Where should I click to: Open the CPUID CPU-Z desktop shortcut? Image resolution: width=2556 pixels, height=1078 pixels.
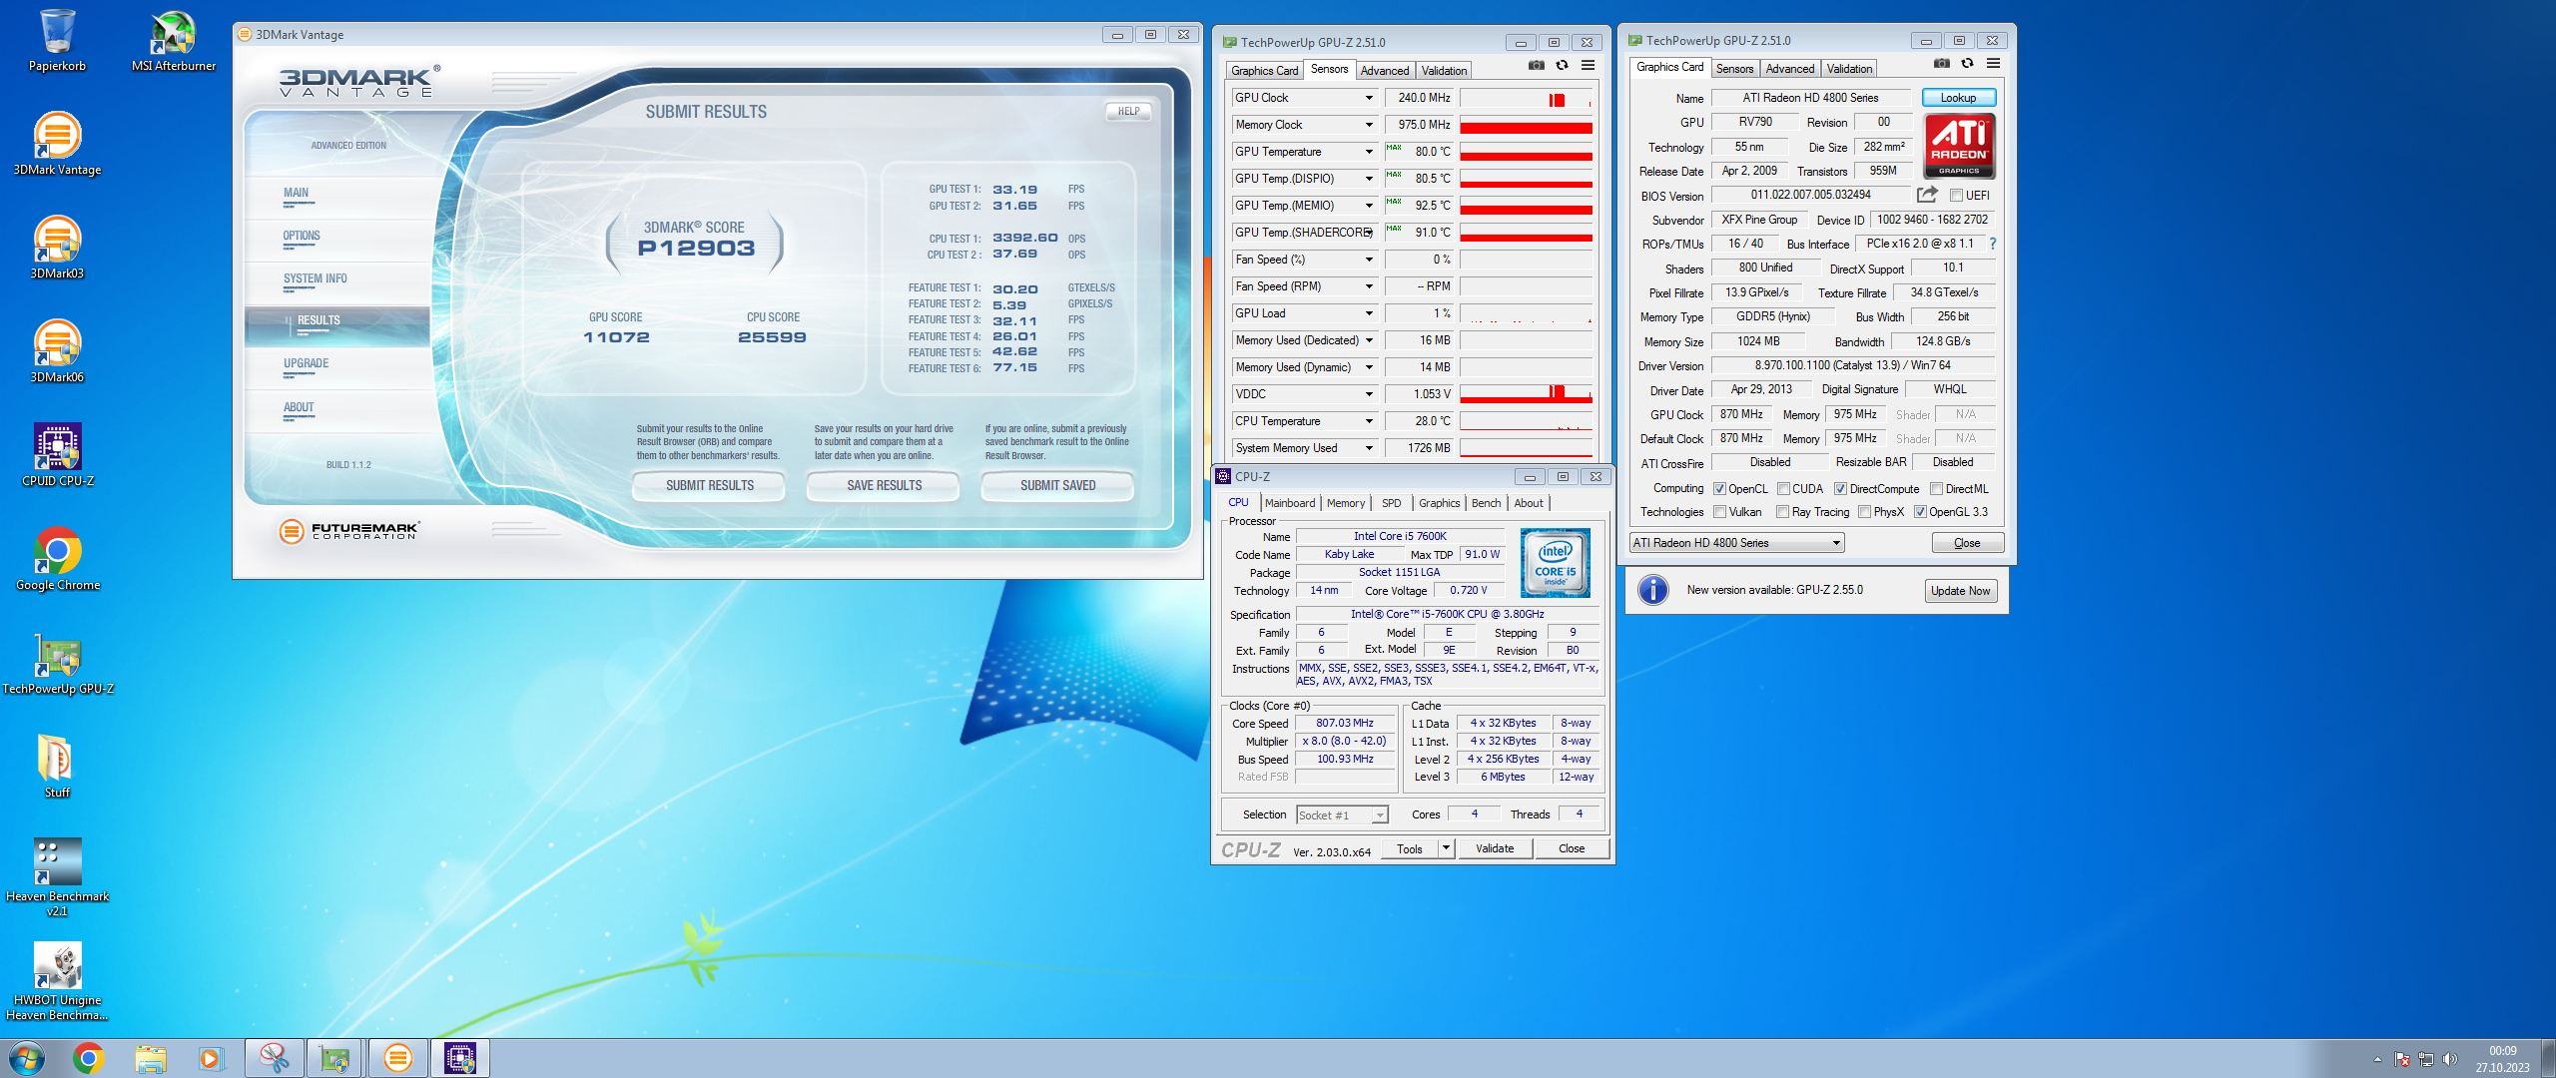click(57, 456)
